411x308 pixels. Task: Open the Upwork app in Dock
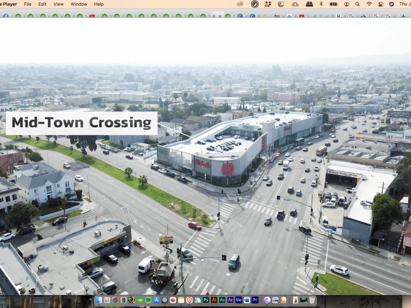coord(140,300)
